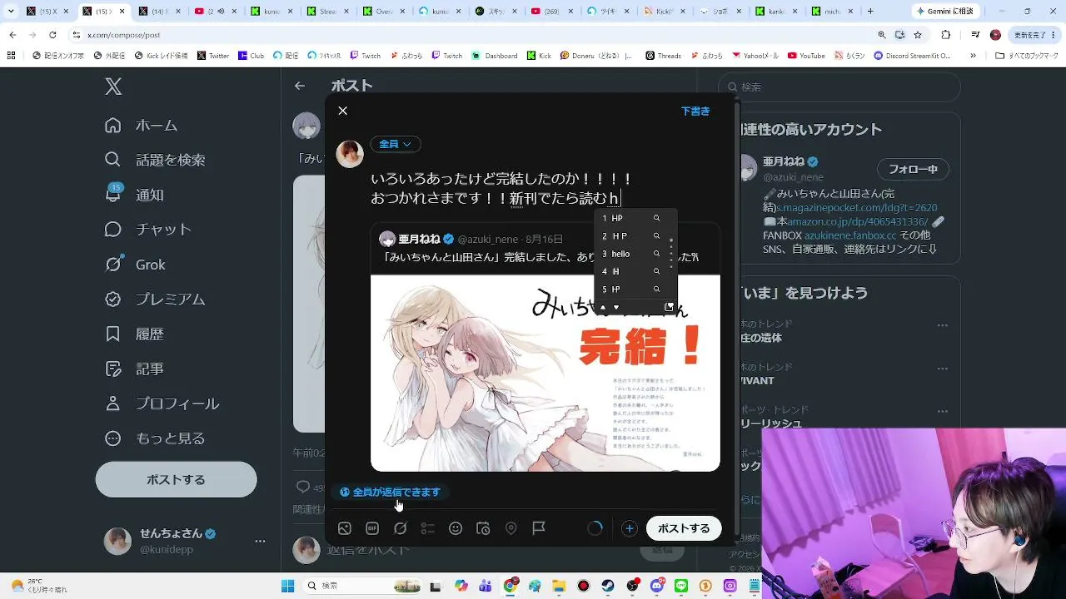The image size is (1066, 599).
Task: Submit with the white ポストする button
Action: tap(684, 528)
